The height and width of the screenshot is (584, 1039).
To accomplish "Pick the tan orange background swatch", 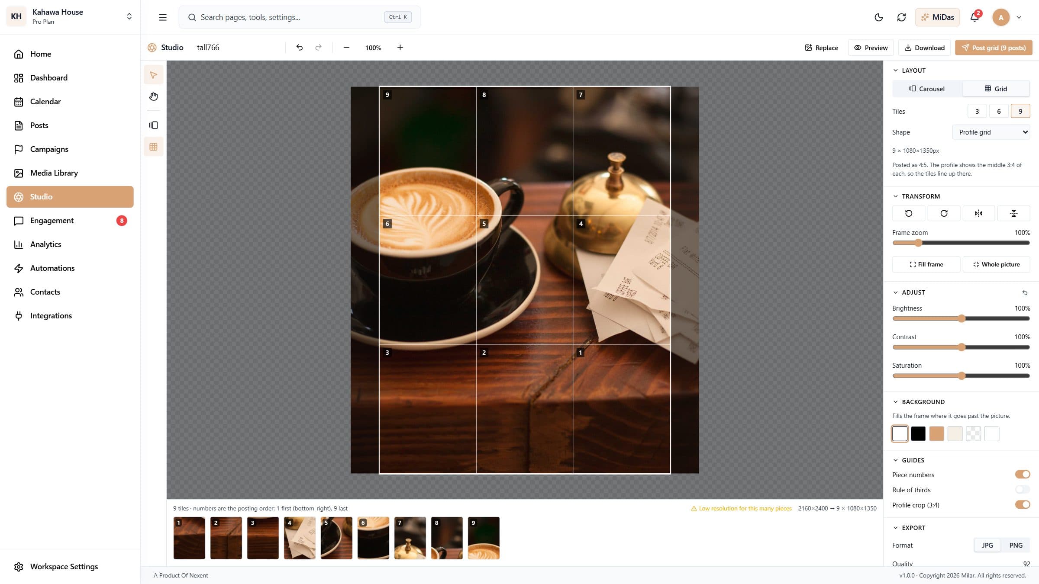I will (x=936, y=433).
